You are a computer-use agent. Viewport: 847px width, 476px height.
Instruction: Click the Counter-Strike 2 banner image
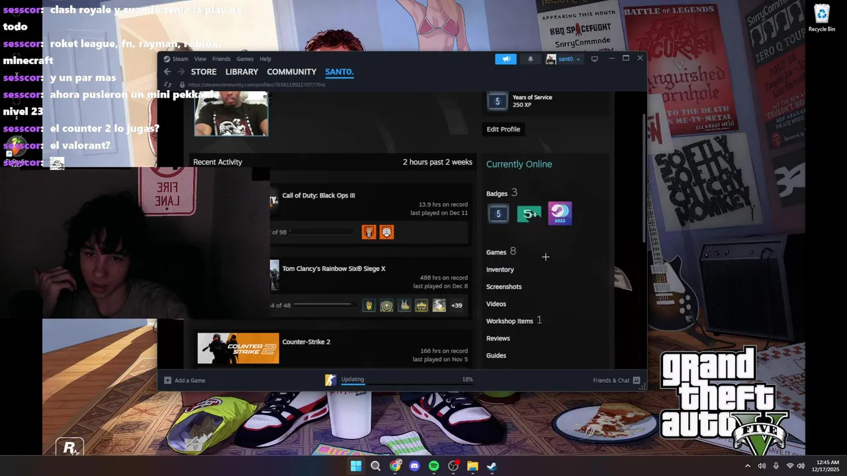coord(238,348)
